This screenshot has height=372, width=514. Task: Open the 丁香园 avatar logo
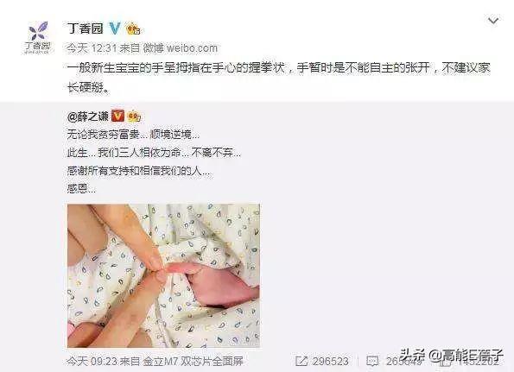38,36
